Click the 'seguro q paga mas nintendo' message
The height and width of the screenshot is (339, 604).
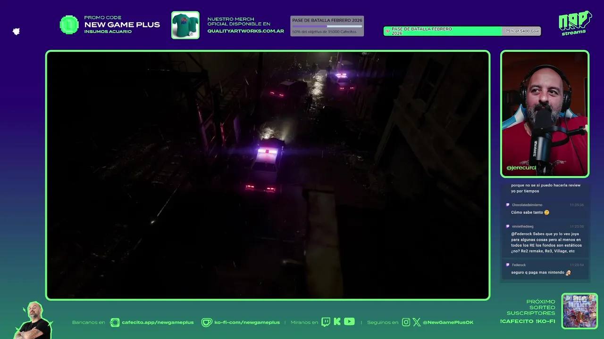pos(537,273)
